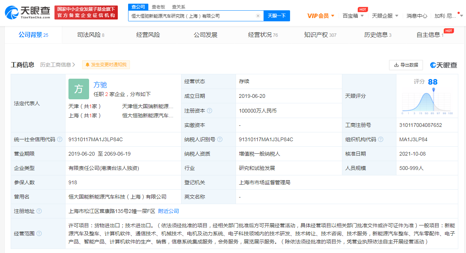
Task: Click help icon next to 经营范围
Action: click(x=39, y=234)
